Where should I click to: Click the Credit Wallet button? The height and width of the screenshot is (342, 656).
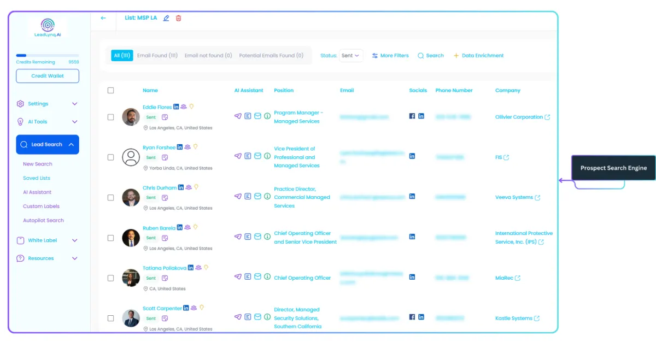pyautogui.click(x=48, y=76)
